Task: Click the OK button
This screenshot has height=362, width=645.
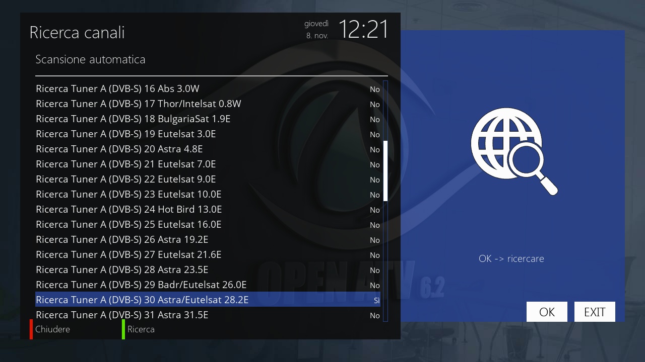Action: pyautogui.click(x=547, y=312)
